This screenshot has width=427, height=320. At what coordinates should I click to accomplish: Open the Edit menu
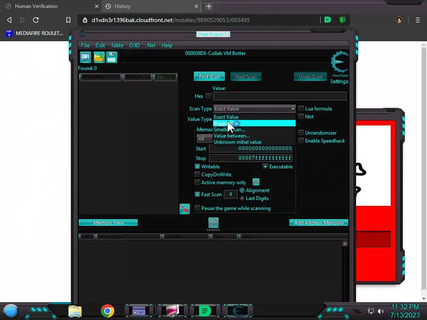(x=100, y=45)
